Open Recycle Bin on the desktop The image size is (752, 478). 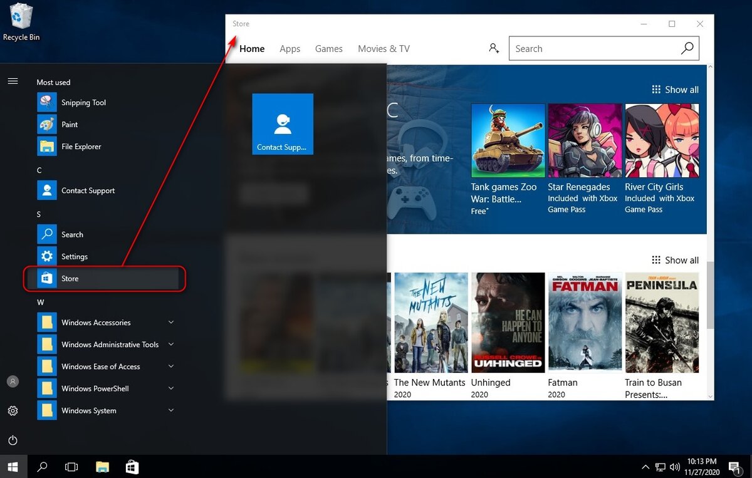[x=21, y=22]
